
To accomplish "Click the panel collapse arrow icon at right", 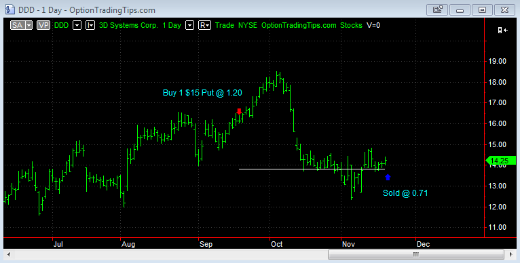I will [503, 31].
